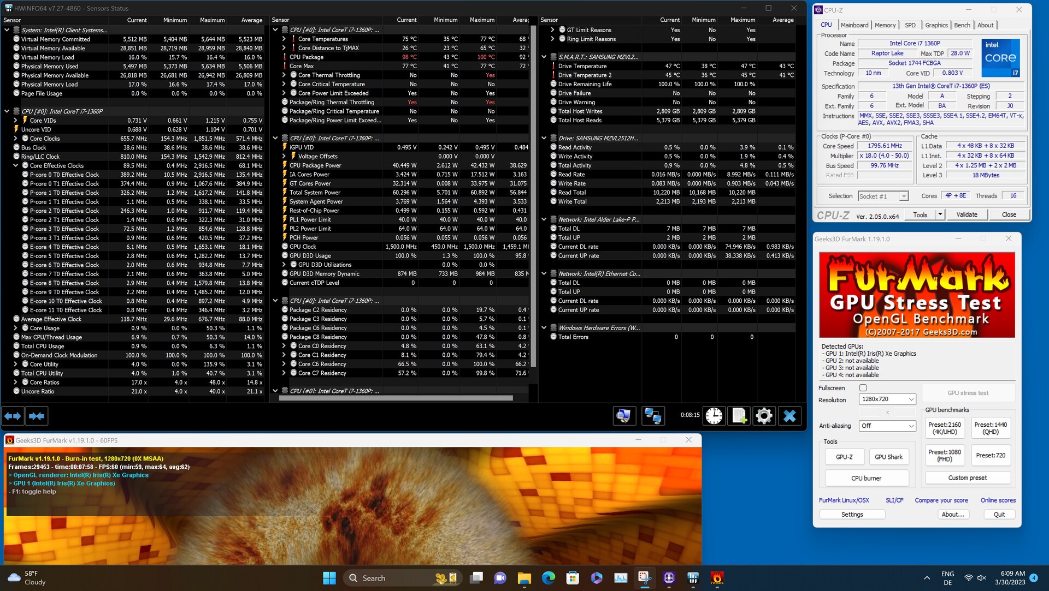
Task: Enable the FurMark Fullscreen checkbox
Action: point(863,388)
